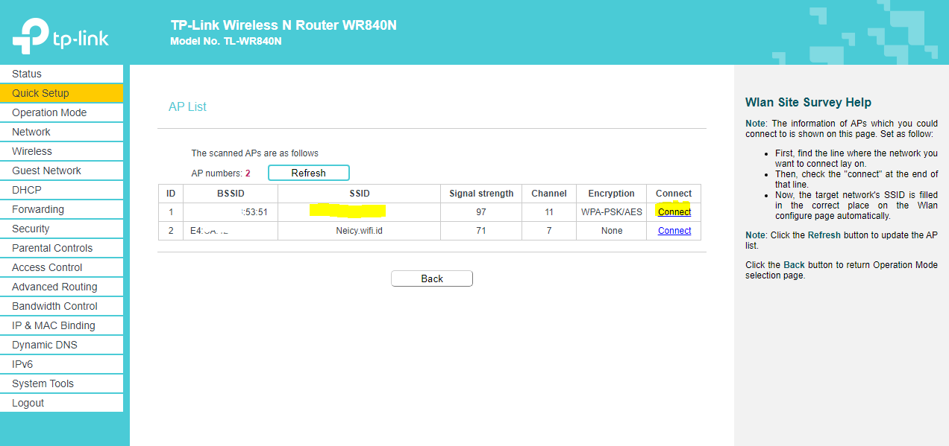Click signal strength value 71

(x=481, y=231)
